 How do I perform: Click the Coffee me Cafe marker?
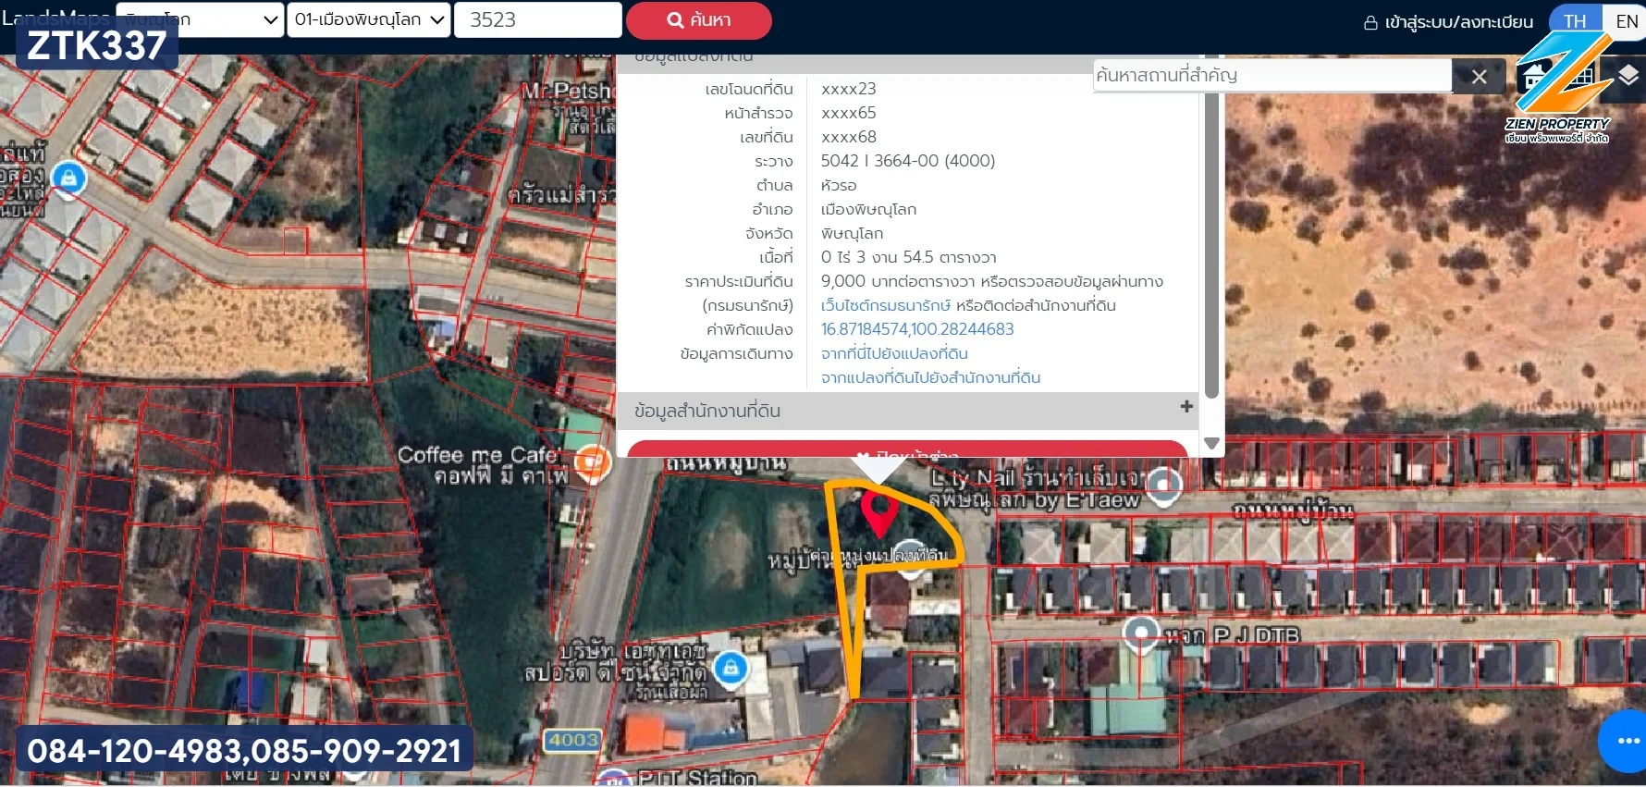pyautogui.click(x=592, y=462)
